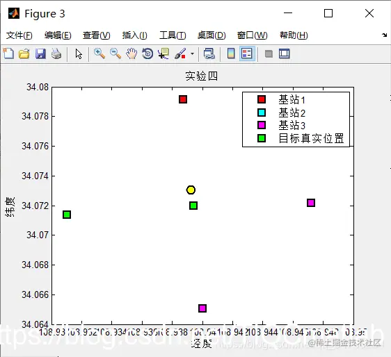Open the 查看(V) menu
The height and width of the screenshot is (357, 391).
(97, 35)
